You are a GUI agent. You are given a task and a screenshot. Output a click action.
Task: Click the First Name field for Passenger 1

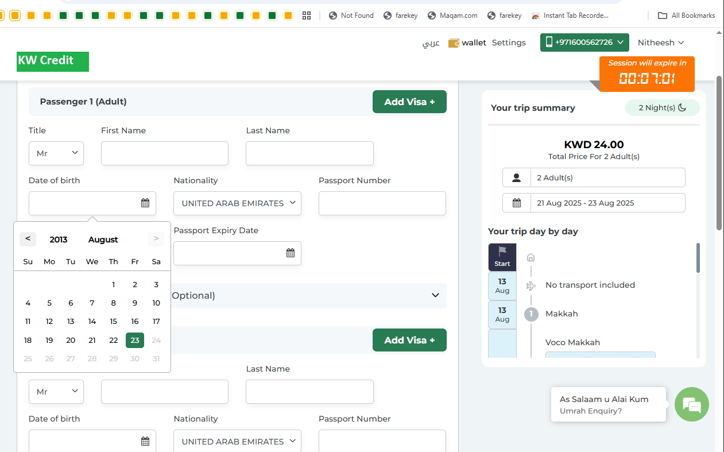[165, 153]
